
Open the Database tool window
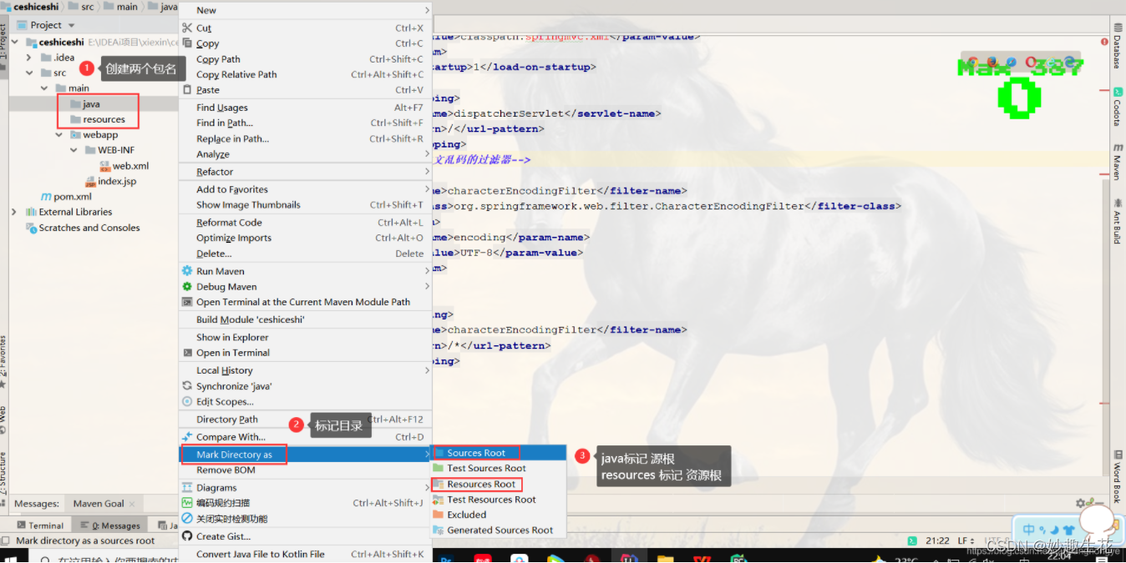(x=1117, y=47)
